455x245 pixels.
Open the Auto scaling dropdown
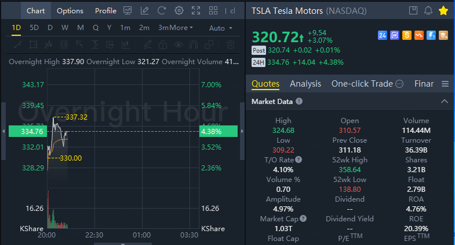coord(220,28)
